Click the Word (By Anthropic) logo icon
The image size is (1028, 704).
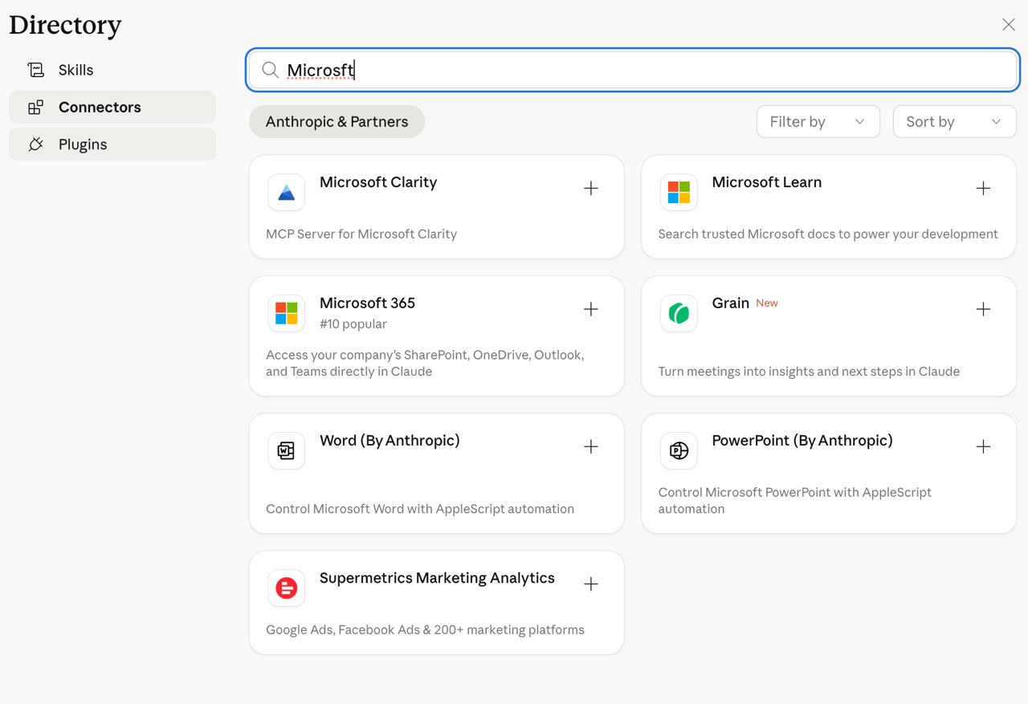pos(286,450)
